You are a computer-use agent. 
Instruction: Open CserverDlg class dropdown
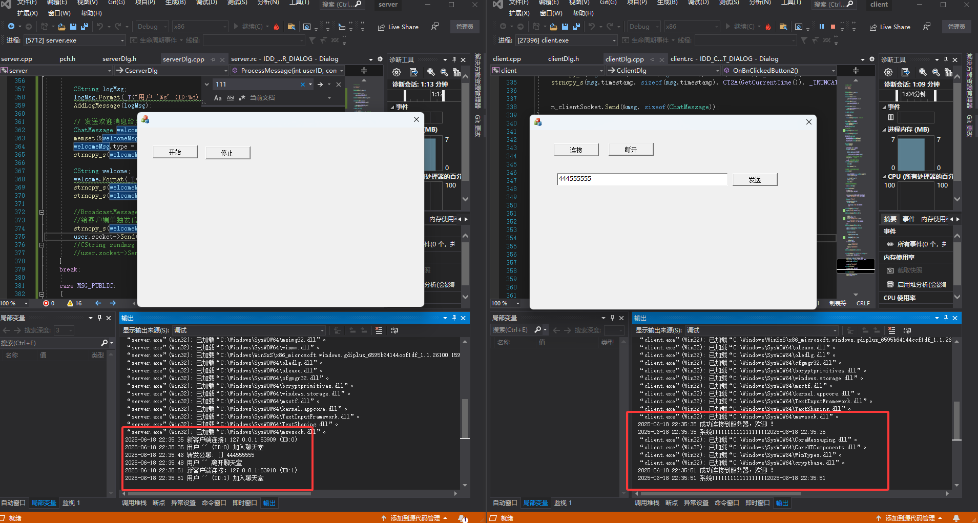171,71
